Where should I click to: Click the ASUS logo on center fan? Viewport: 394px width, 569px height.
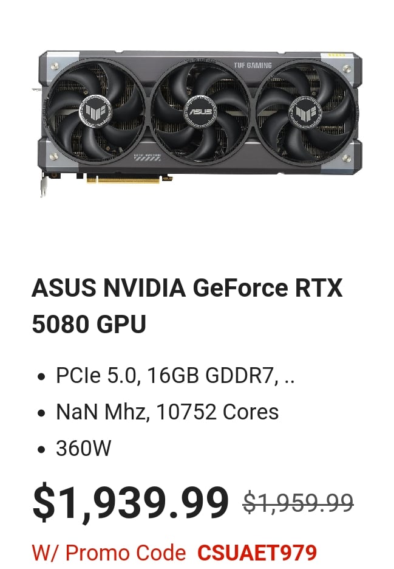click(200, 111)
